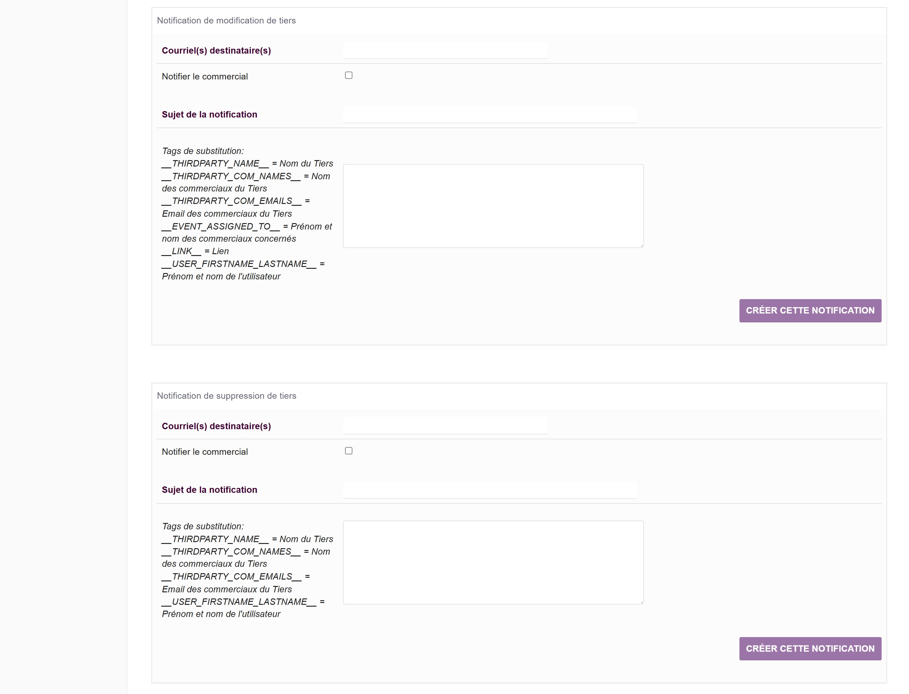Image resolution: width=909 pixels, height=694 pixels.
Task: Click inside the modification notification message textarea
Action: click(x=493, y=206)
